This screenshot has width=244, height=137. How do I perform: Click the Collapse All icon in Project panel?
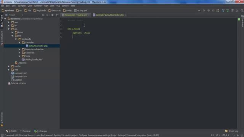pyautogui.click(x=47, y=15)
